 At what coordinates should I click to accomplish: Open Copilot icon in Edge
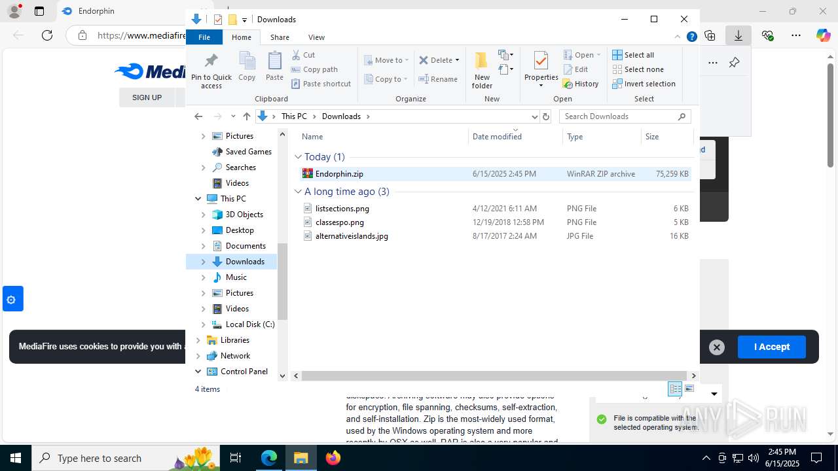[x=823, y=35]
